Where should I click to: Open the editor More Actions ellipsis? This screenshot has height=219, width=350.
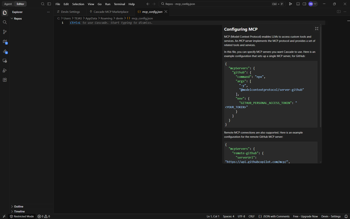coord(345,12)
